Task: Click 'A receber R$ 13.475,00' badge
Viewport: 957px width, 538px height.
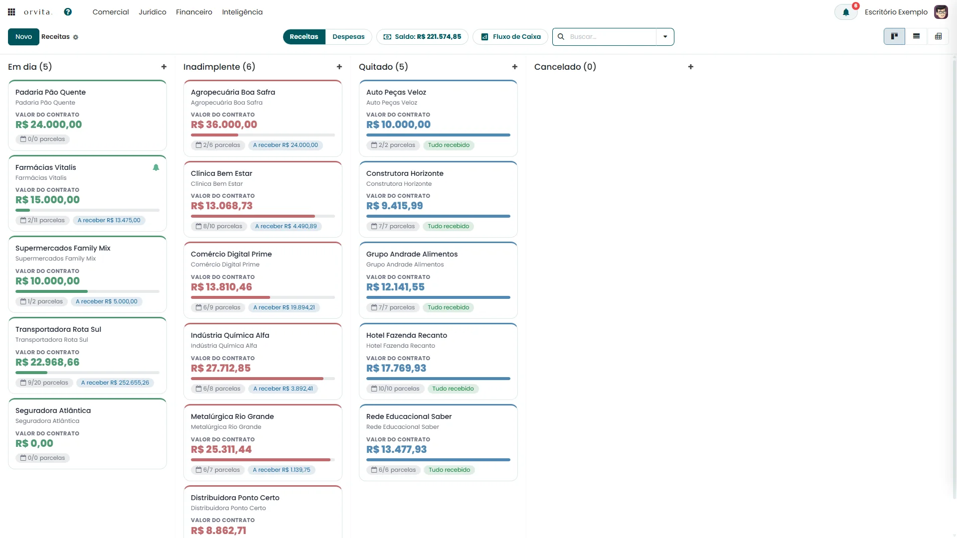Action: (109, 220)
